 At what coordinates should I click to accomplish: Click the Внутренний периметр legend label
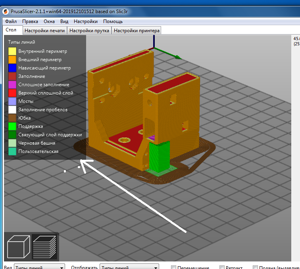point(43,51)
